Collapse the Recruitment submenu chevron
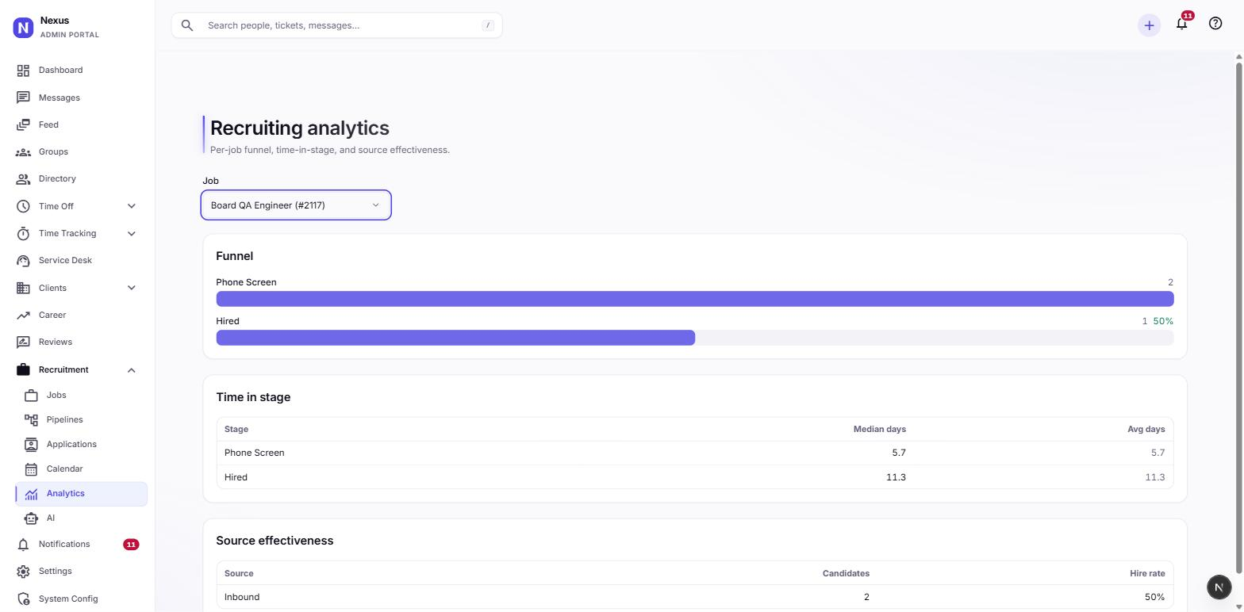Image resolution: width=1244 pixels, height=612 pixels. (x=132, y=370)
